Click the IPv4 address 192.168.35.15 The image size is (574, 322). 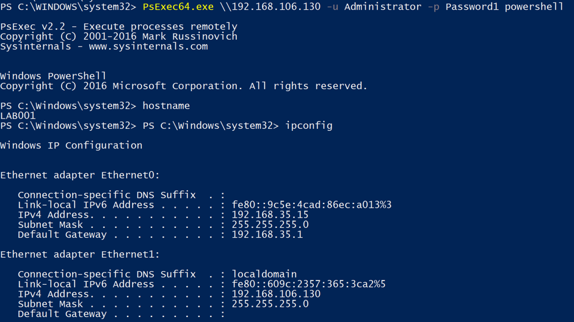(x=270, y=215)
